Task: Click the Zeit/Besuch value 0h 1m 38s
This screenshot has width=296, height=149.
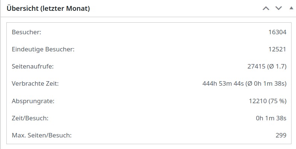Action: [271, 118]
